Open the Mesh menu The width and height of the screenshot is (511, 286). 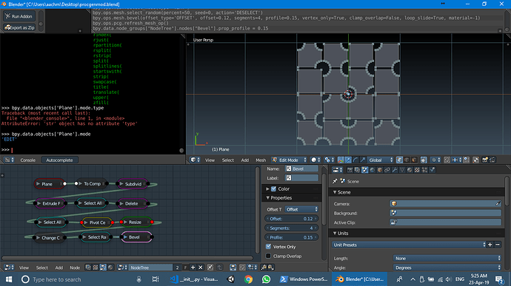pos(261,160)
